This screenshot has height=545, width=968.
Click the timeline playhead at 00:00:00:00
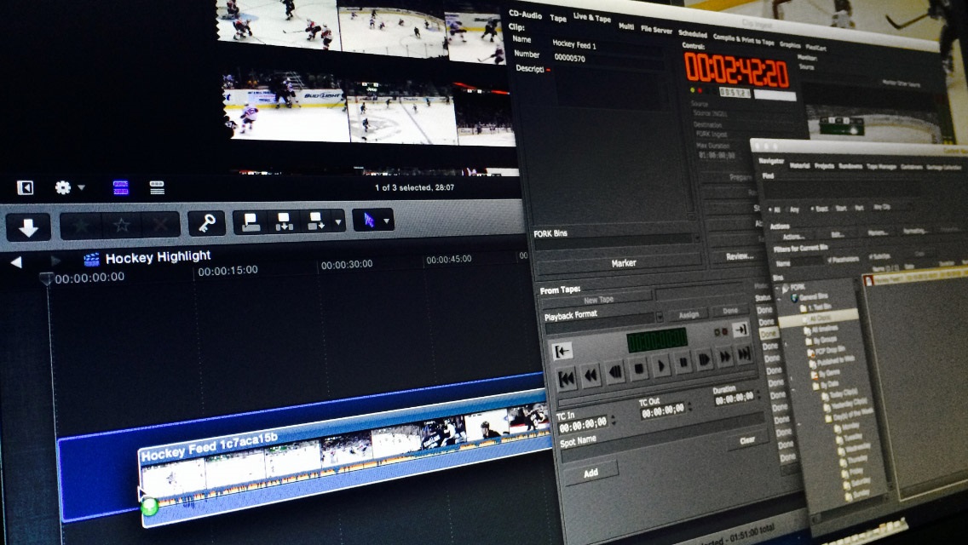point(47,279)
